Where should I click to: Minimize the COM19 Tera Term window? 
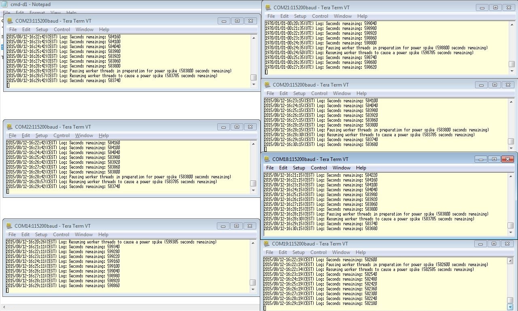pos(480,244)
